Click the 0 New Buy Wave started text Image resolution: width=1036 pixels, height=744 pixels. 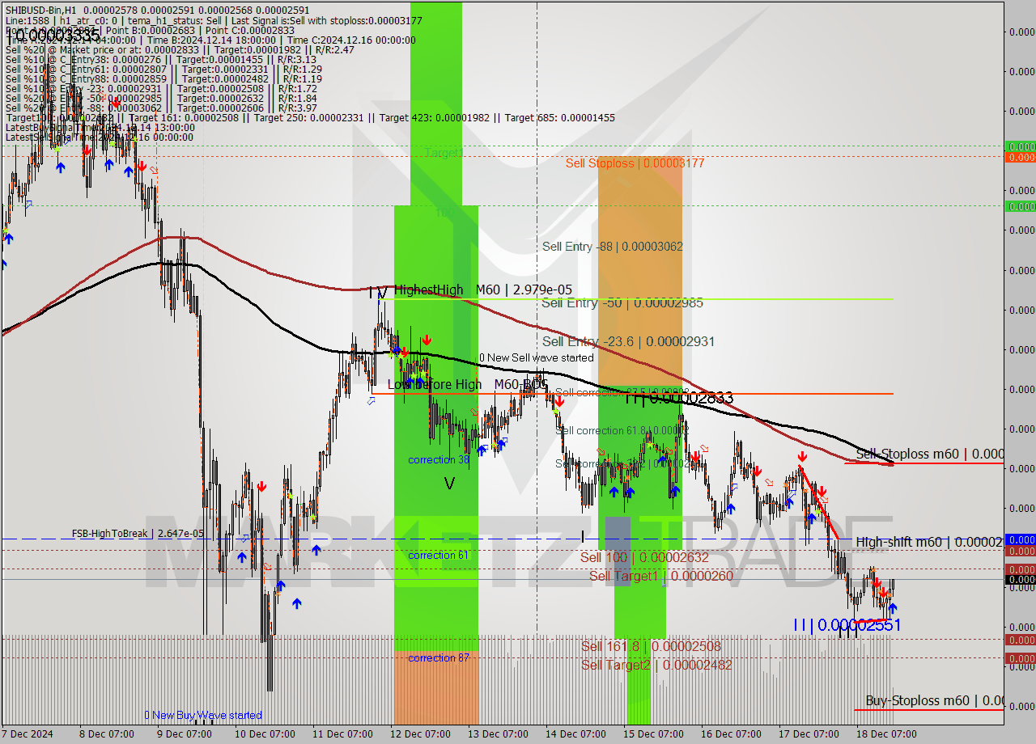click(203, 715)
